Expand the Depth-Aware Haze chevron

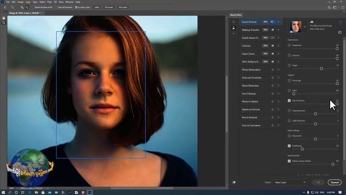point(279,38)
